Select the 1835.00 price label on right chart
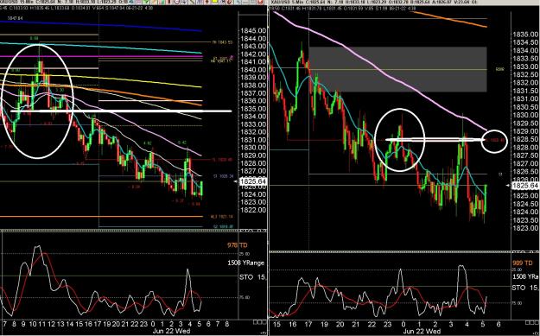540x336 pixels. click(x=525, y=35)
